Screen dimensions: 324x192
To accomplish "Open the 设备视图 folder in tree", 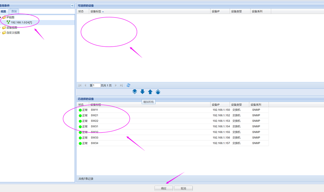I will coord(12,27).
